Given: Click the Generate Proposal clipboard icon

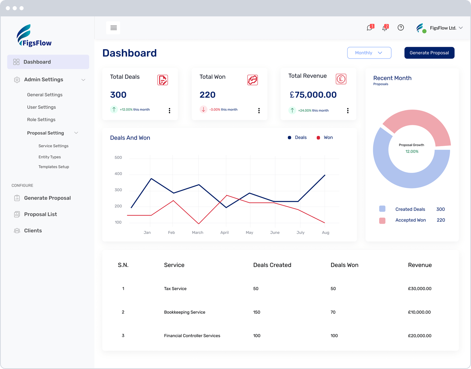Looking at the screenshot, I should coord(17,198).
